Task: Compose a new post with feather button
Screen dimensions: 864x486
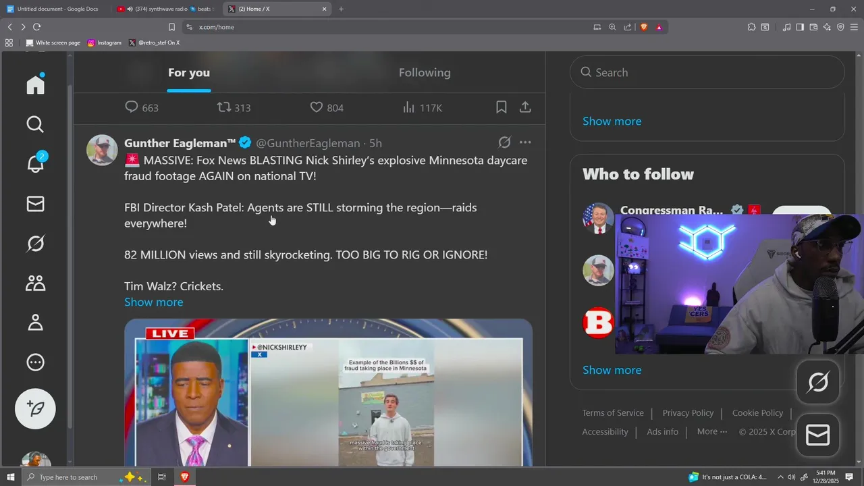Action: tap(35, 409)
